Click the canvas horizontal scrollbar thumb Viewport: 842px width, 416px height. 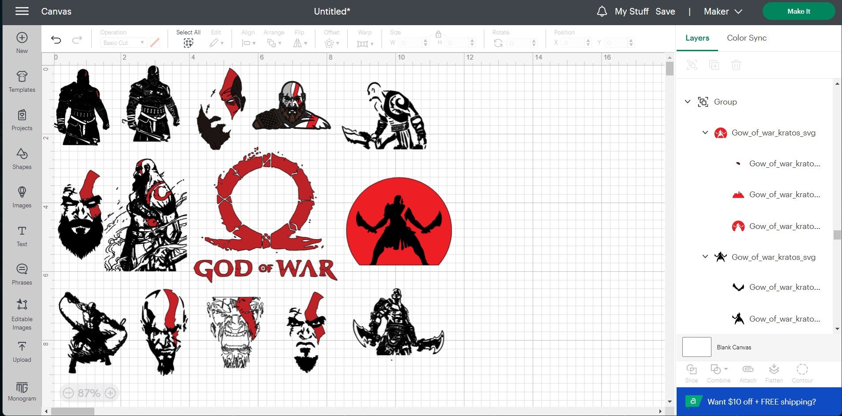pyautogui.click(x=73, y=412)
